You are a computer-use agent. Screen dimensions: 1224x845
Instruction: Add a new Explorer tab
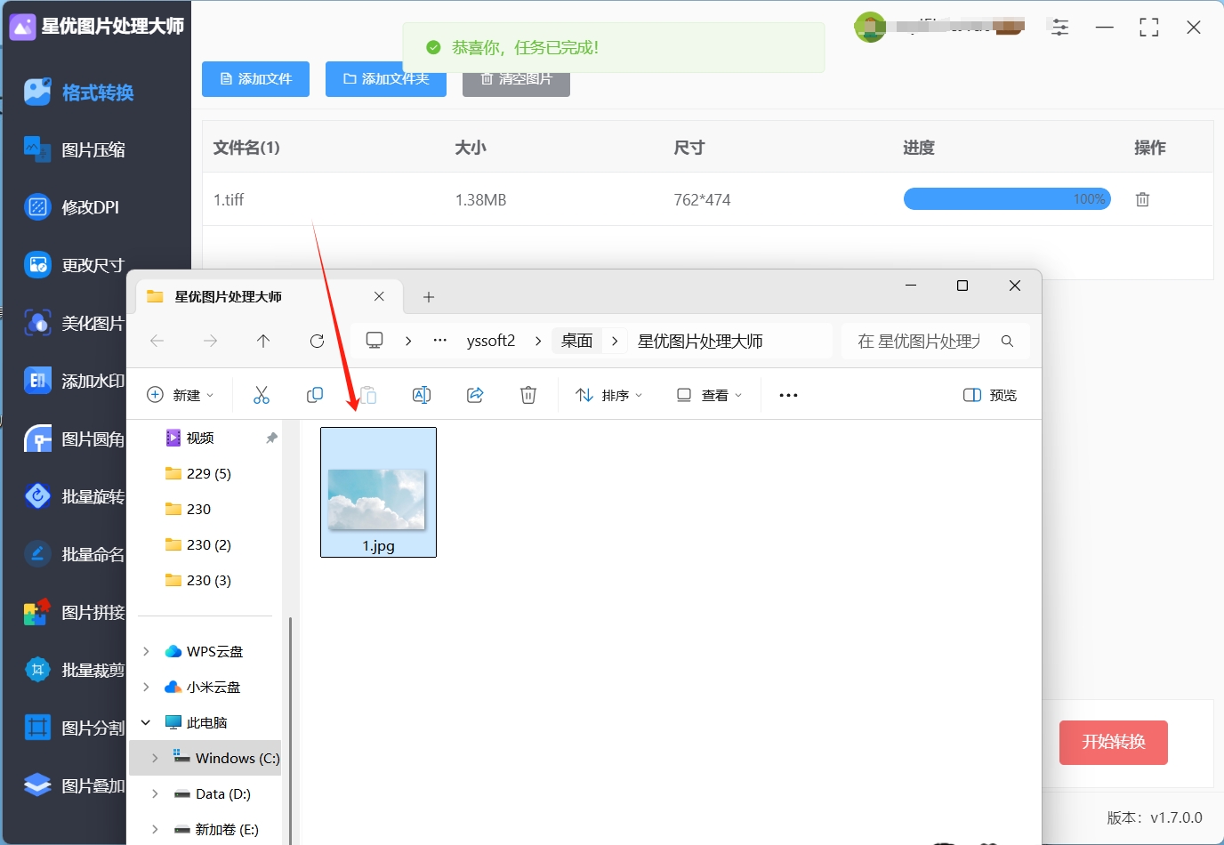(x=429, y=297)
